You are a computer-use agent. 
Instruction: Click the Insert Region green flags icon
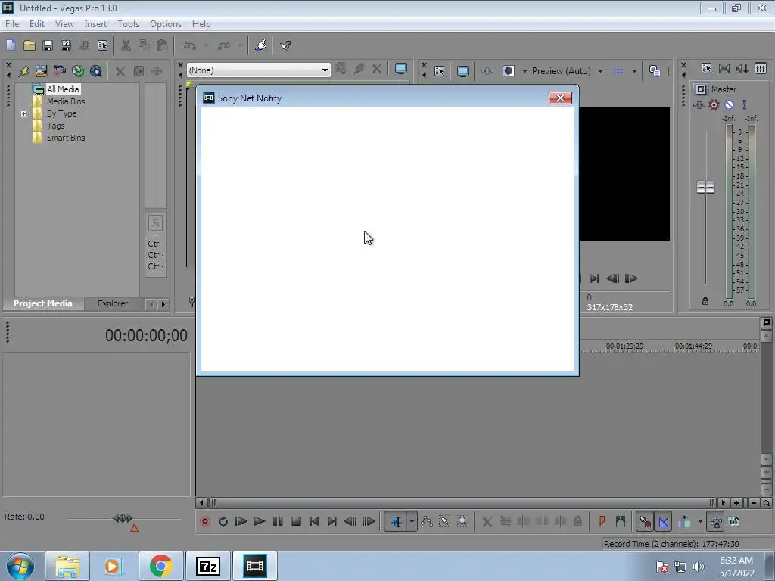[621, 521]
